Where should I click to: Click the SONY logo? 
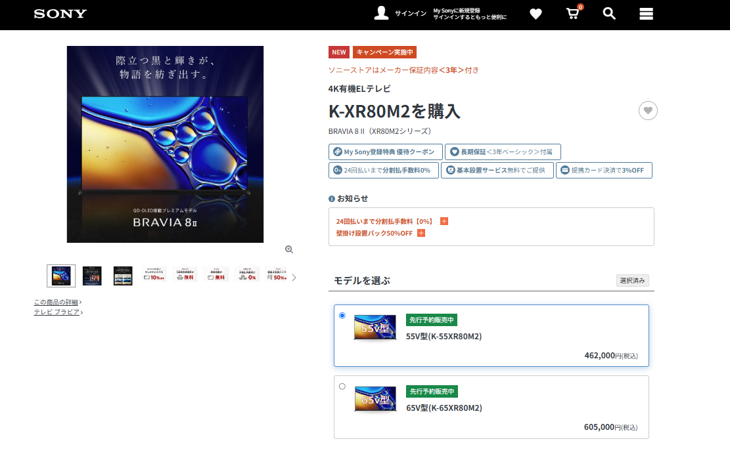pyautogui.click(x=60, y=14)
